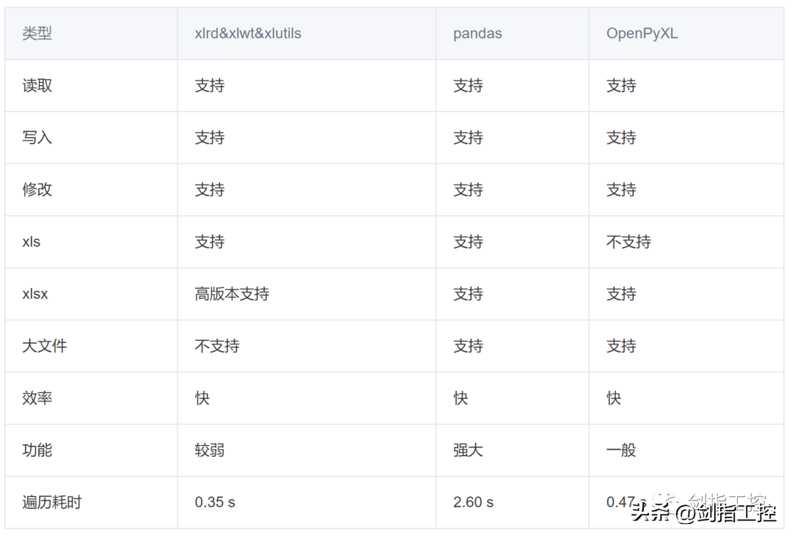
Task: Select the 强大 cell
Action: click(468, 450)
